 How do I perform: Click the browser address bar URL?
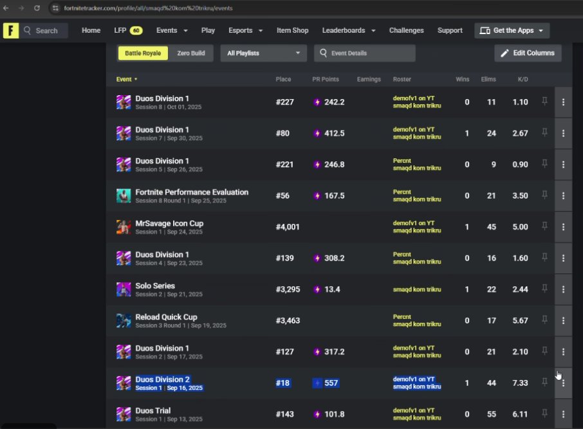(148, 8)
